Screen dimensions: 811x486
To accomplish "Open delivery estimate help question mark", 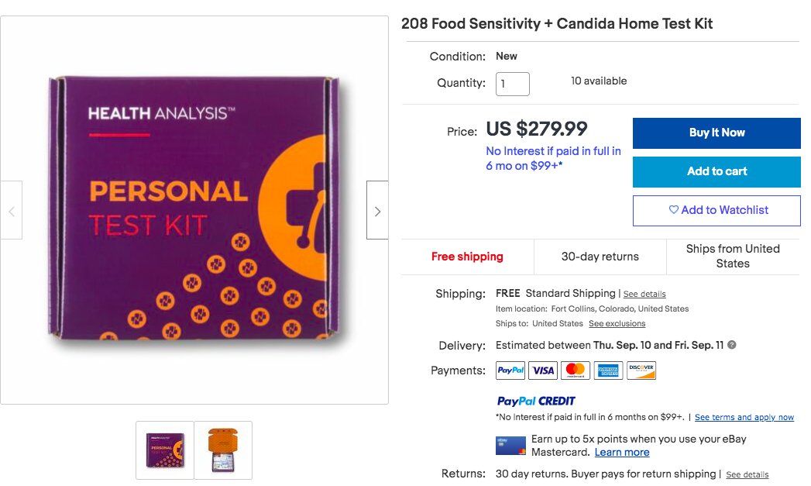I will (732, 345).
